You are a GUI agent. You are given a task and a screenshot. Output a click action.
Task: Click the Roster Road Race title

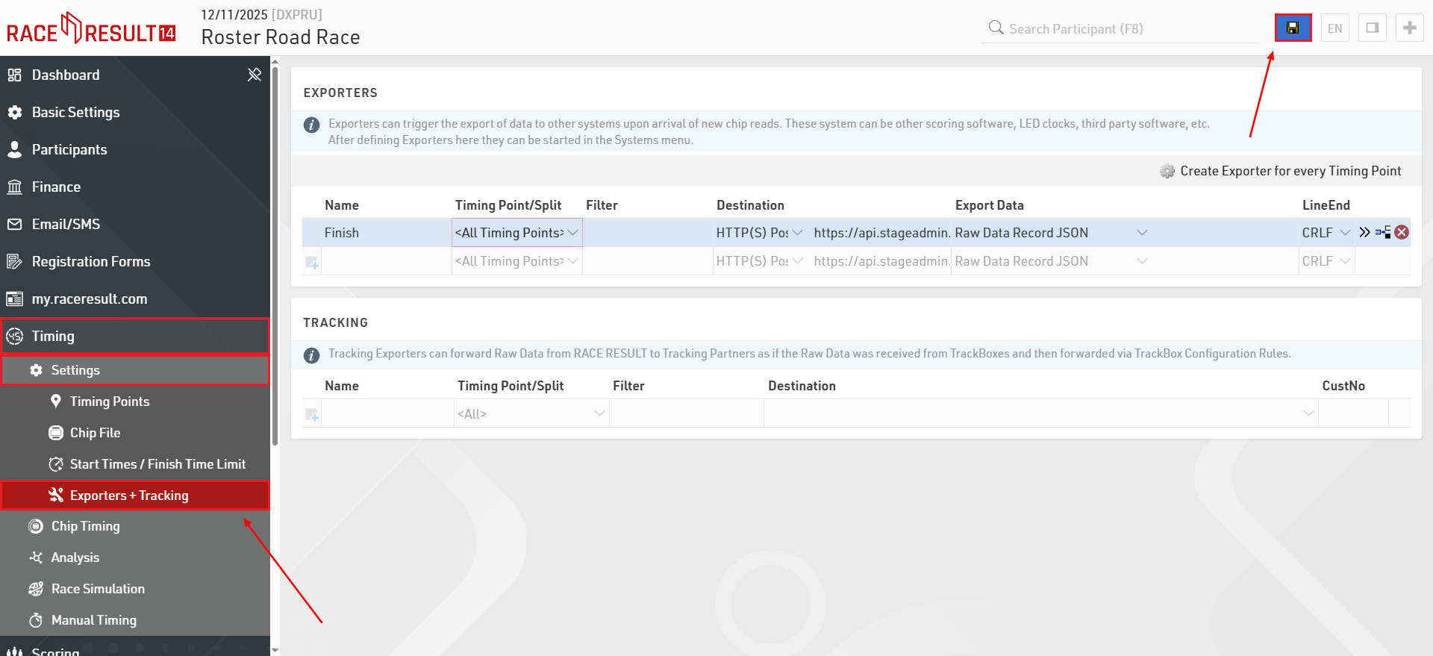[281, 37]
